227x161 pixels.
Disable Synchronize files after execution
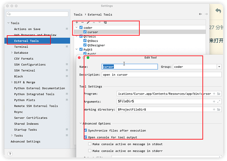[x=86, y=130]
